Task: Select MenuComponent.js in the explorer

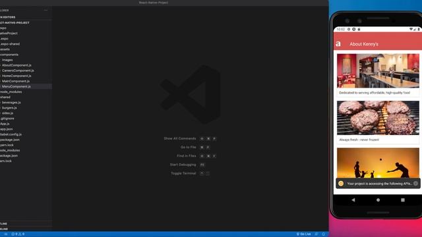Action: click(x=16, y=86)
